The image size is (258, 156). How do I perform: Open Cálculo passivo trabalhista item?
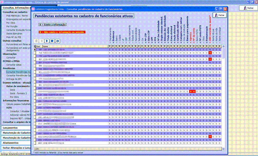(x=19, y=104)
